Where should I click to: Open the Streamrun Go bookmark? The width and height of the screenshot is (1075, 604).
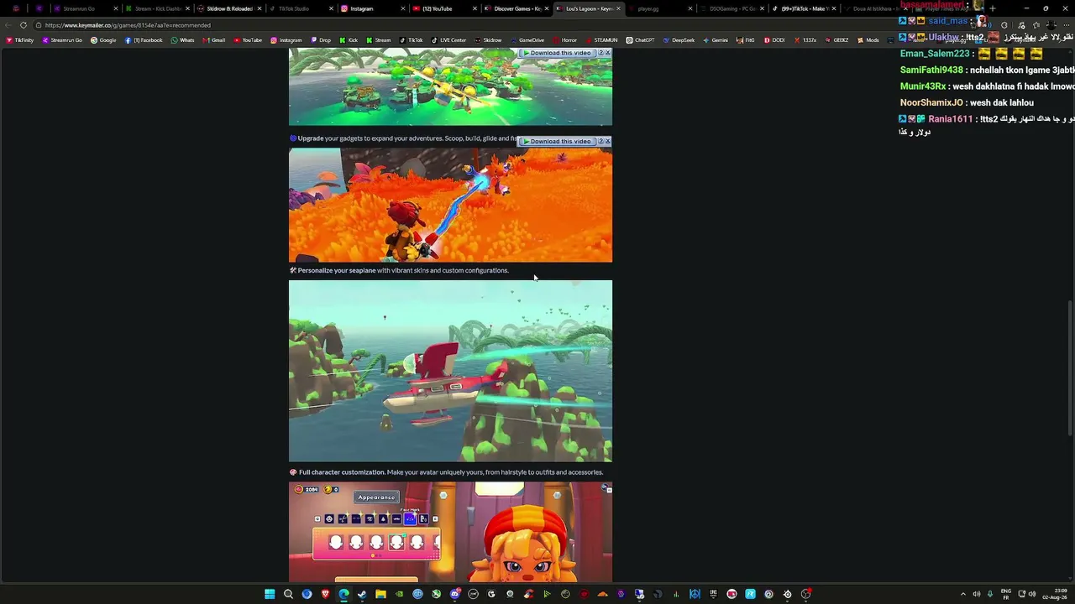pyautogui.click(x=62, y=40)
